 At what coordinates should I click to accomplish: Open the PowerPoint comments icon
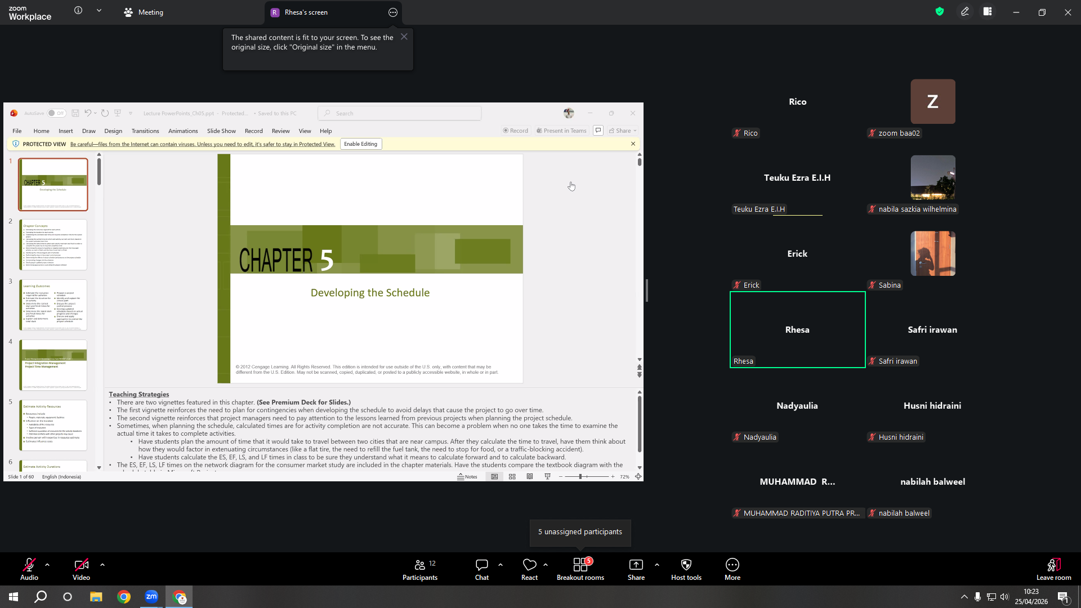pyautogui.click(x=598, y=131)
